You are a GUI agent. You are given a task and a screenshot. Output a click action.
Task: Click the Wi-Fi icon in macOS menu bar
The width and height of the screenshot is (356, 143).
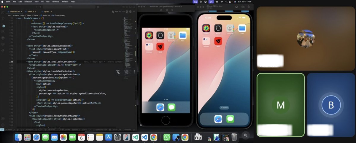221,2
